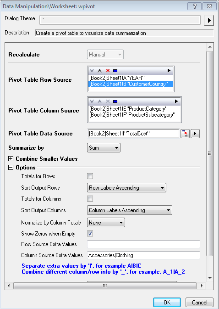Open Sort Output Rows dropdown
Viewport: 219px width, 309px height.
point(126,188)
